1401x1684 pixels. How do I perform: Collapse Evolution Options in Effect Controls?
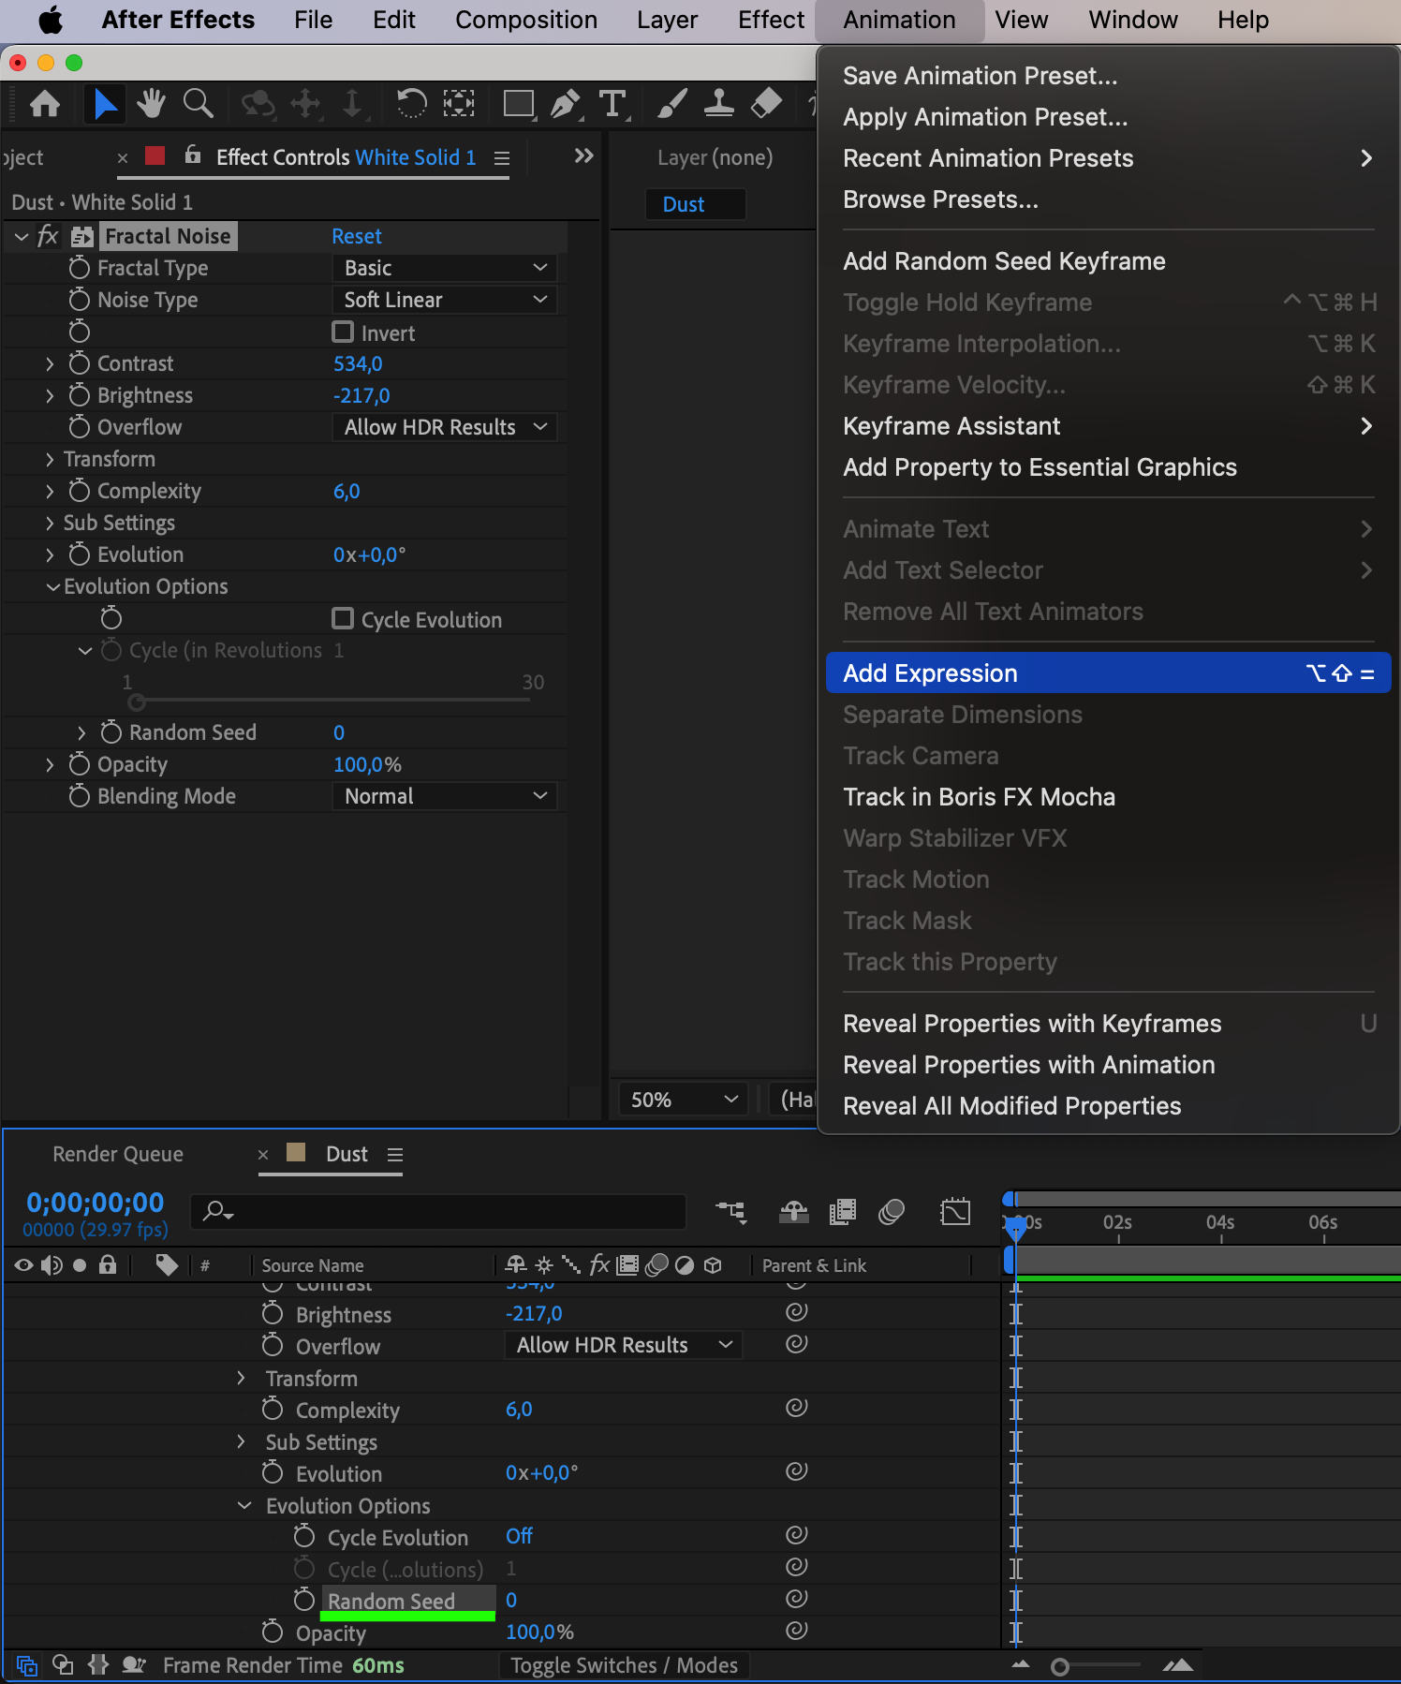point(53,586)
